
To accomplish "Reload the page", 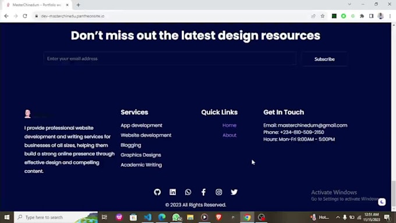I will (25, 16).
